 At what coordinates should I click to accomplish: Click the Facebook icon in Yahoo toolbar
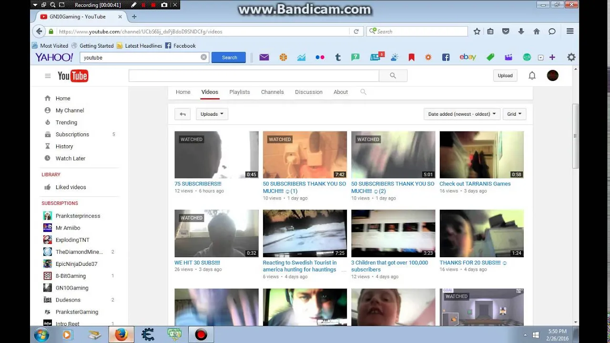click(x=446, y=57)
